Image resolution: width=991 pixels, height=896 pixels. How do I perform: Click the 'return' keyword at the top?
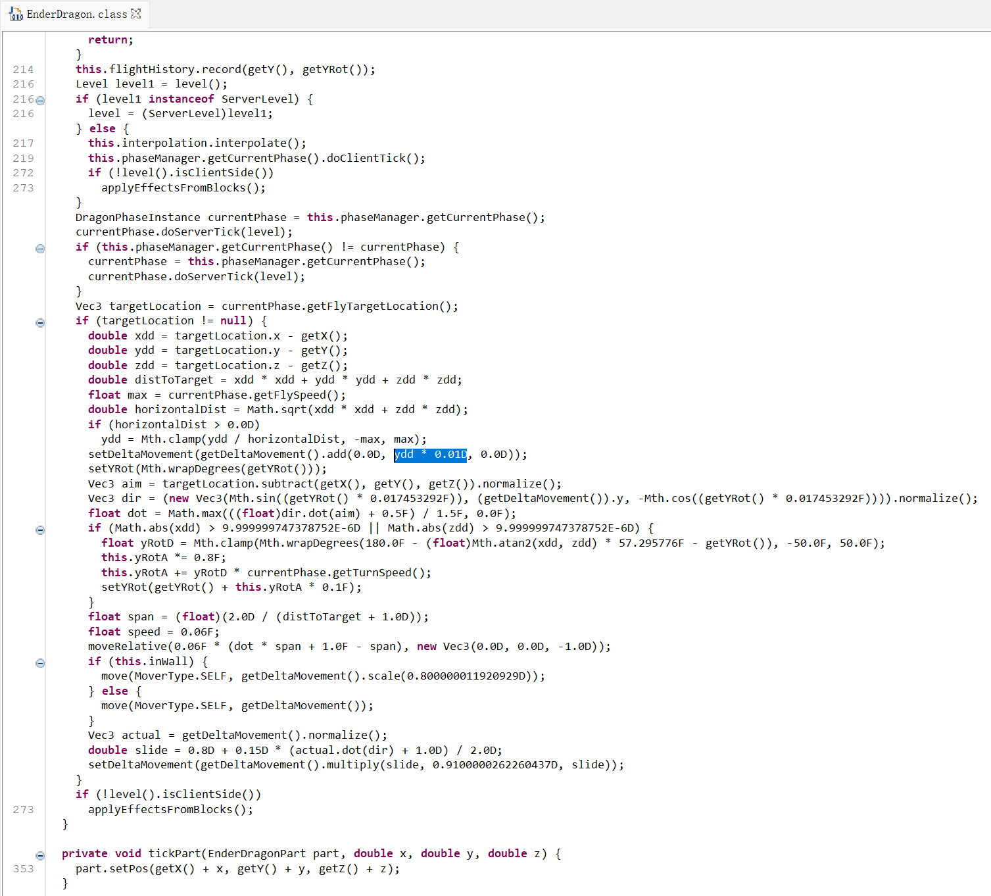click(x=108, y=40)
